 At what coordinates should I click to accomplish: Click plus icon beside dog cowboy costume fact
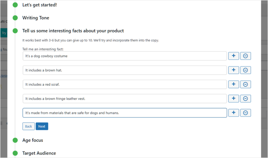click(x=233, y=56)
